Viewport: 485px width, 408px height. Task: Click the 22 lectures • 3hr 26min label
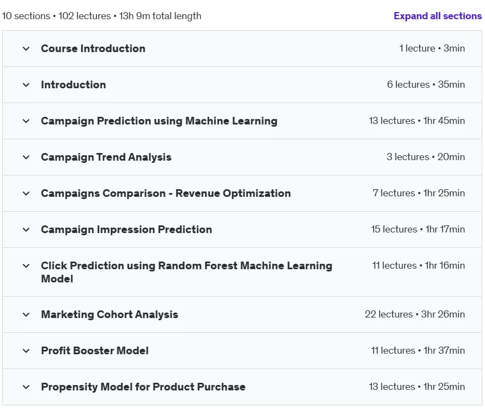pyautogui.click(x=415, y=314)
